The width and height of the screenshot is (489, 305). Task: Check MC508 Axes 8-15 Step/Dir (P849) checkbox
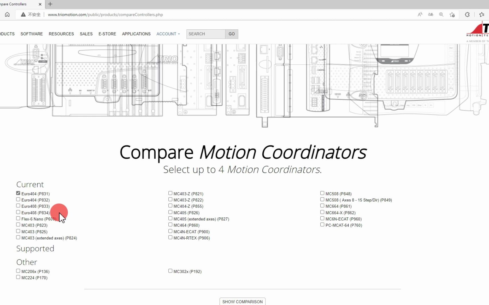point(322,199)
